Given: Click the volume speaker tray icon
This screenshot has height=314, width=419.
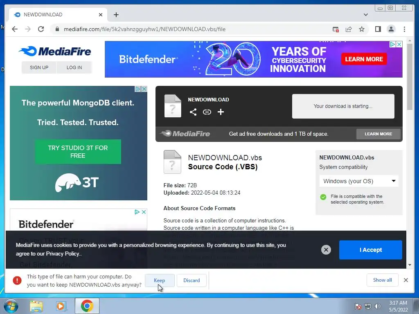Looking at the screenshot, I should coord(378,306).
